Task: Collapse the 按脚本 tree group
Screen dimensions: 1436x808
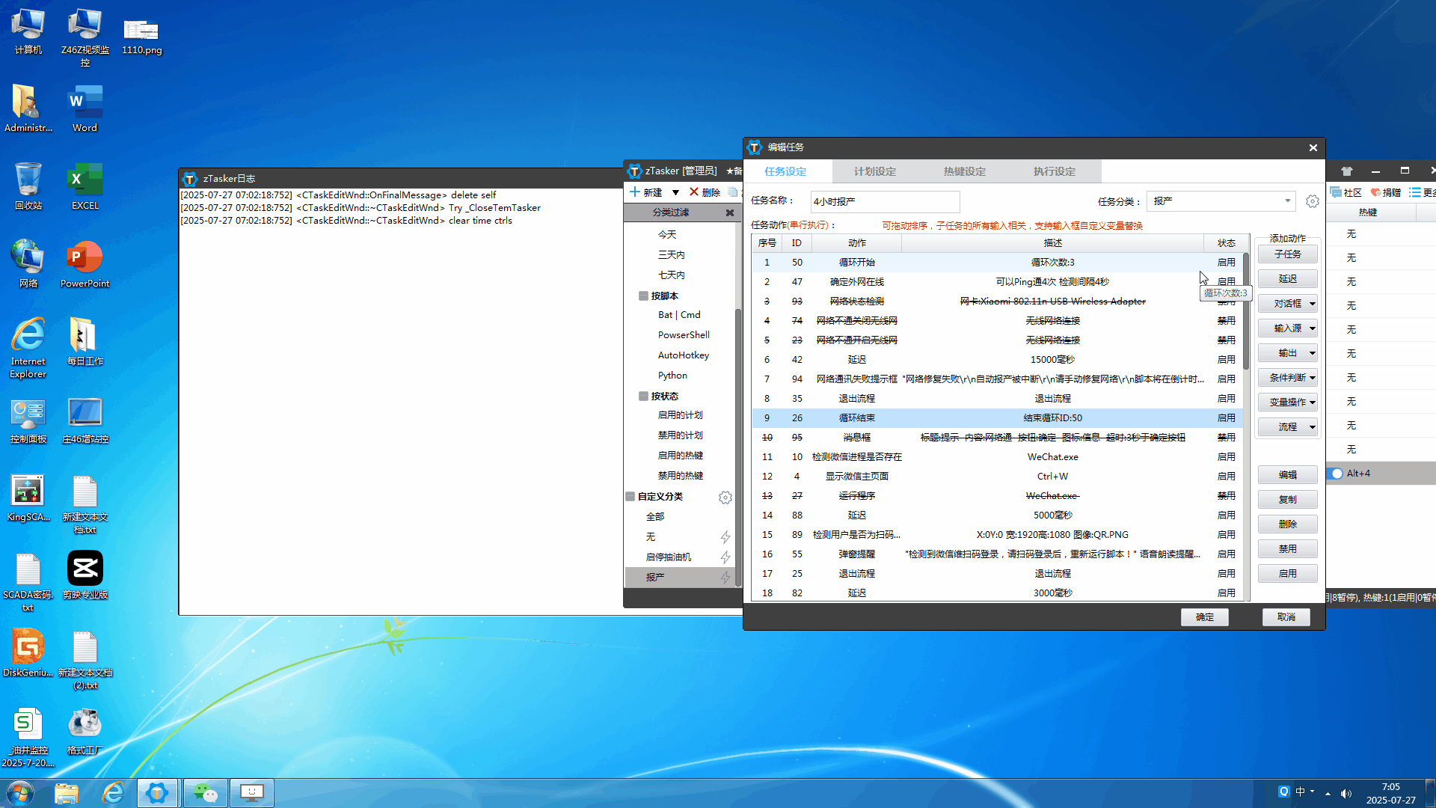Action: (x=643, y=296)
